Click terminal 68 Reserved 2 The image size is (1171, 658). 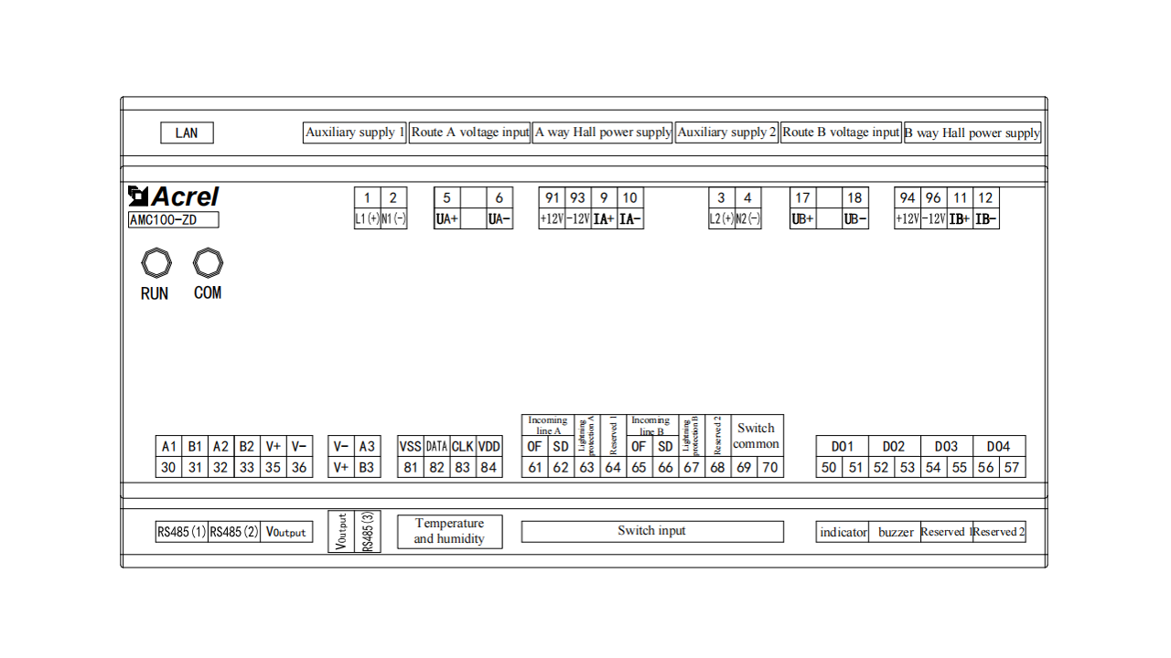click(x=717, y=446)
